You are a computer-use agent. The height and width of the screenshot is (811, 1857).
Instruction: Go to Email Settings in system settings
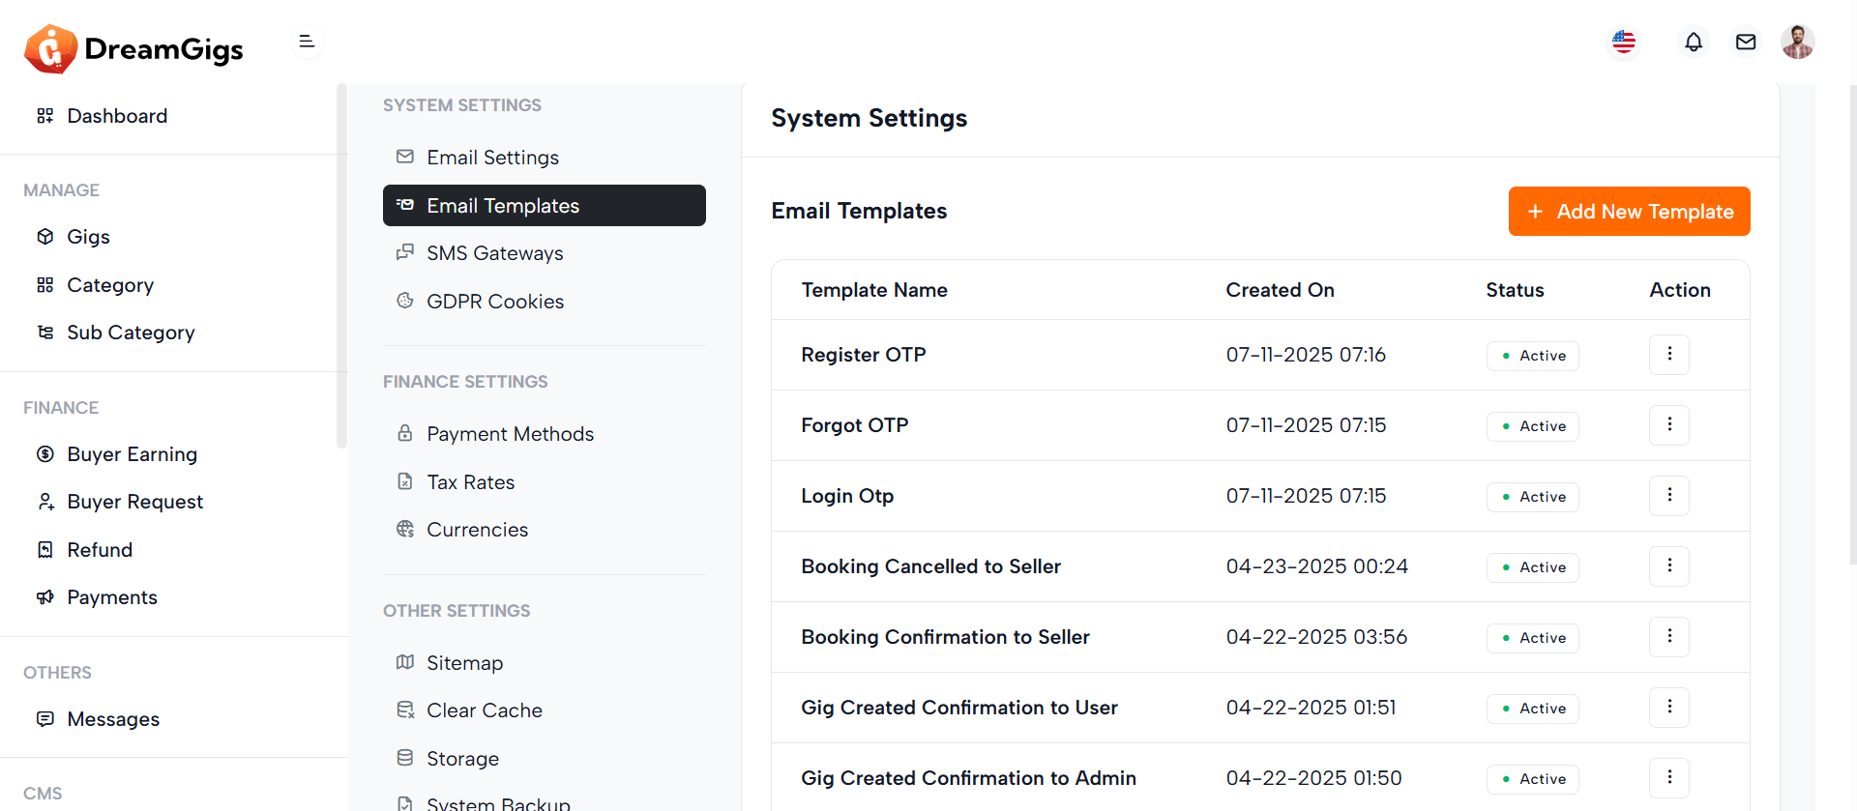[x=492, y=158]
